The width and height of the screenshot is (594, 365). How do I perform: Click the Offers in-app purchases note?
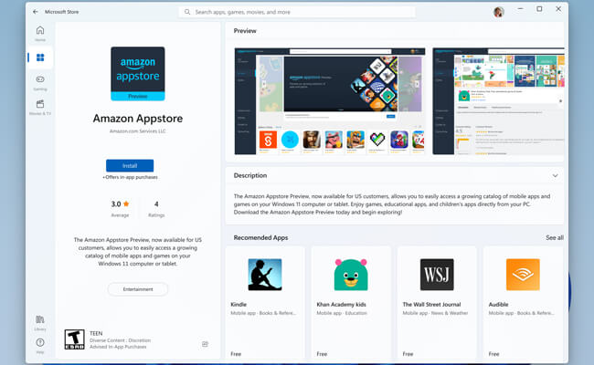tap(130, 177)
